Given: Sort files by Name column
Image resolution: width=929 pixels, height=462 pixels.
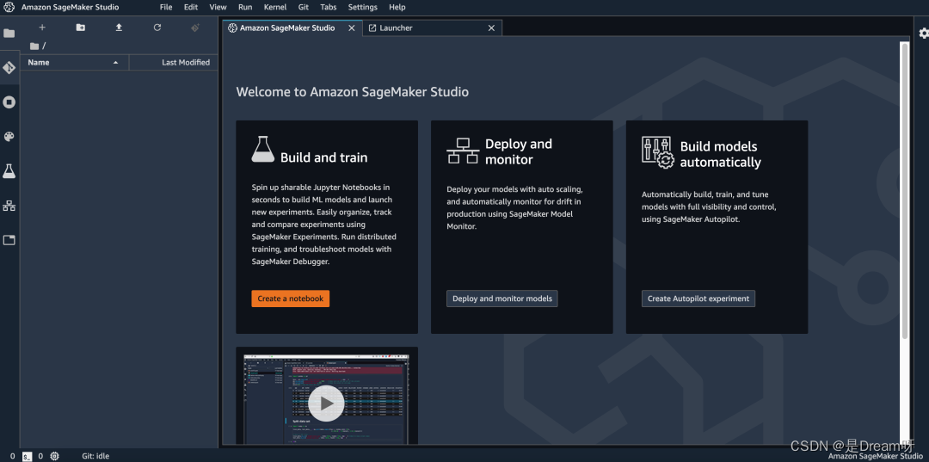Looking at the screenshot, I should 74,62.
